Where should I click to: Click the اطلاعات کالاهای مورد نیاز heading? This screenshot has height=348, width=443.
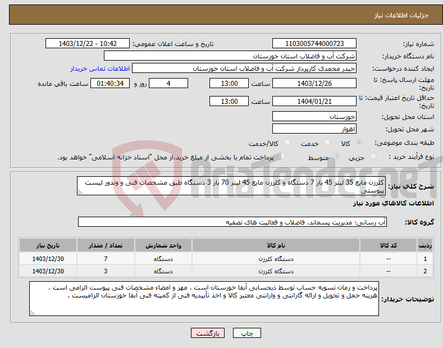(x=393, y=203)
